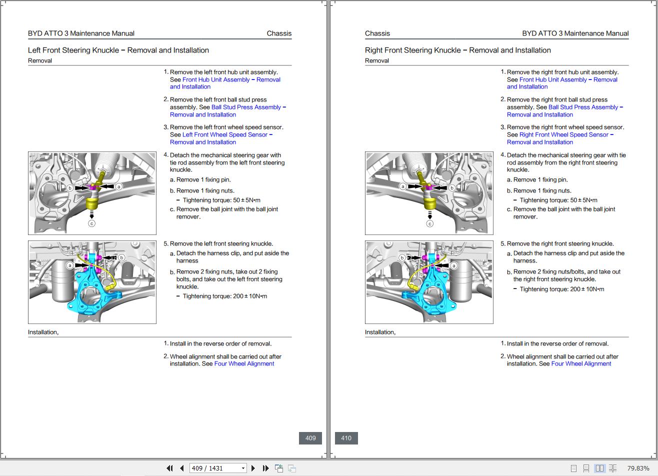Click 'Remove the left front steering knuckle.' step

point(221,243)
